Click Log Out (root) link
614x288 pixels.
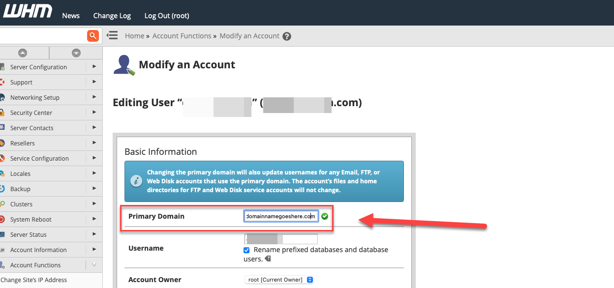pyautogui.click(x=167, y=16)
